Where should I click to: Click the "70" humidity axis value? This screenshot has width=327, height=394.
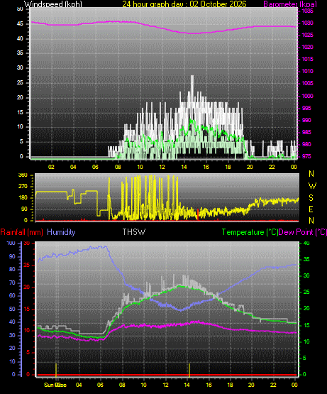[x=12, y=283]
